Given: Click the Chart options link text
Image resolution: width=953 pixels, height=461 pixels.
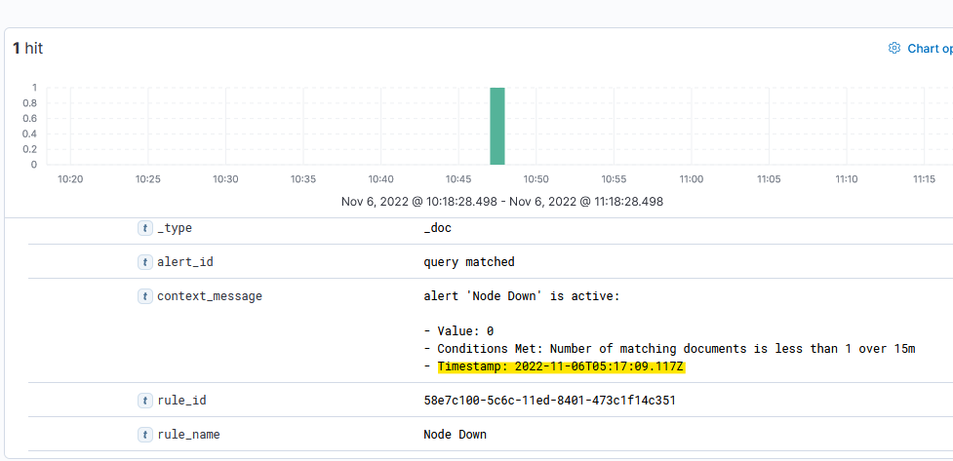Looking at the screenshot, I should coord(930,49).
